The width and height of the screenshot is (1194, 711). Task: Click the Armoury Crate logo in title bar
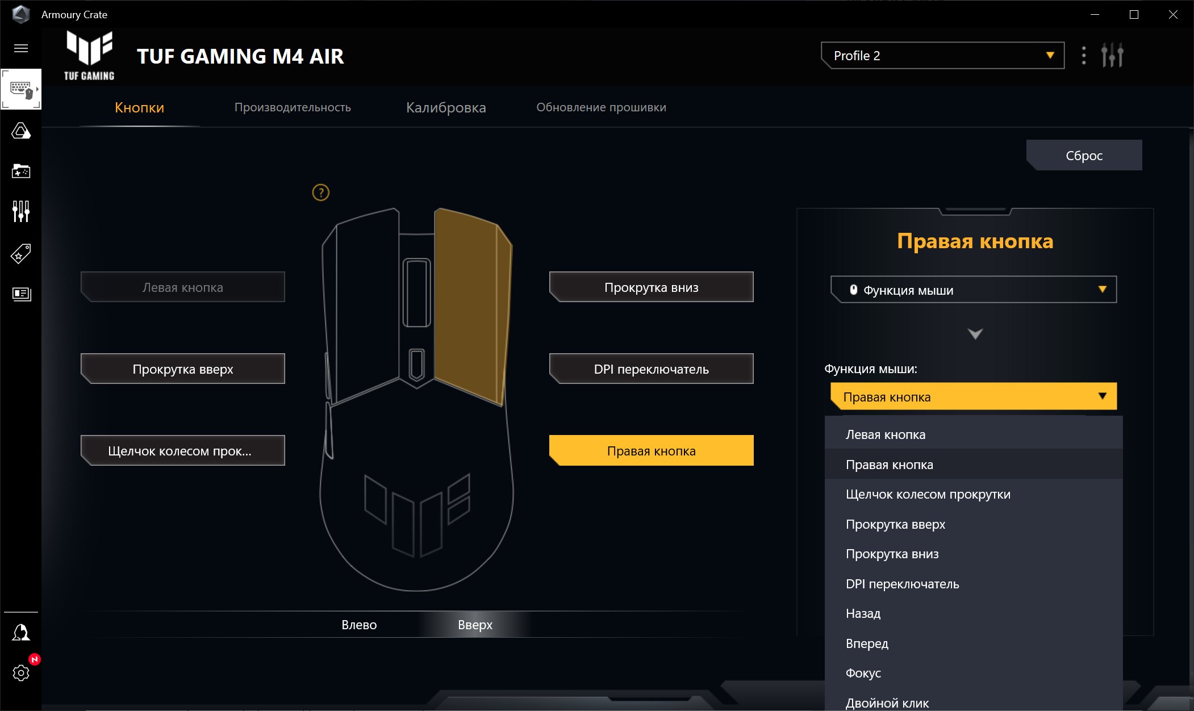(x=21, y=14)
